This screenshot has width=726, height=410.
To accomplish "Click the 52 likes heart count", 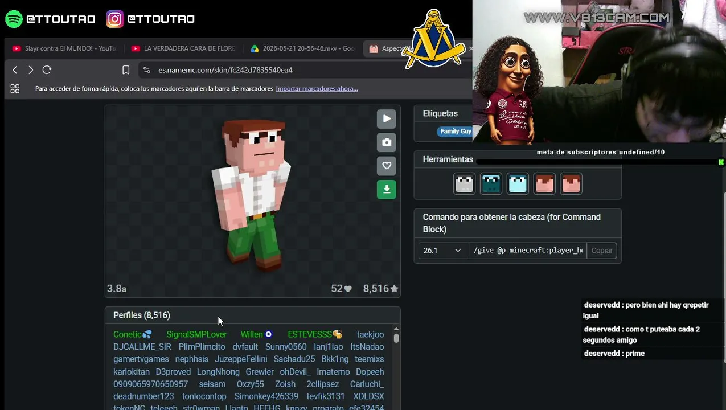I will (342, 289).
